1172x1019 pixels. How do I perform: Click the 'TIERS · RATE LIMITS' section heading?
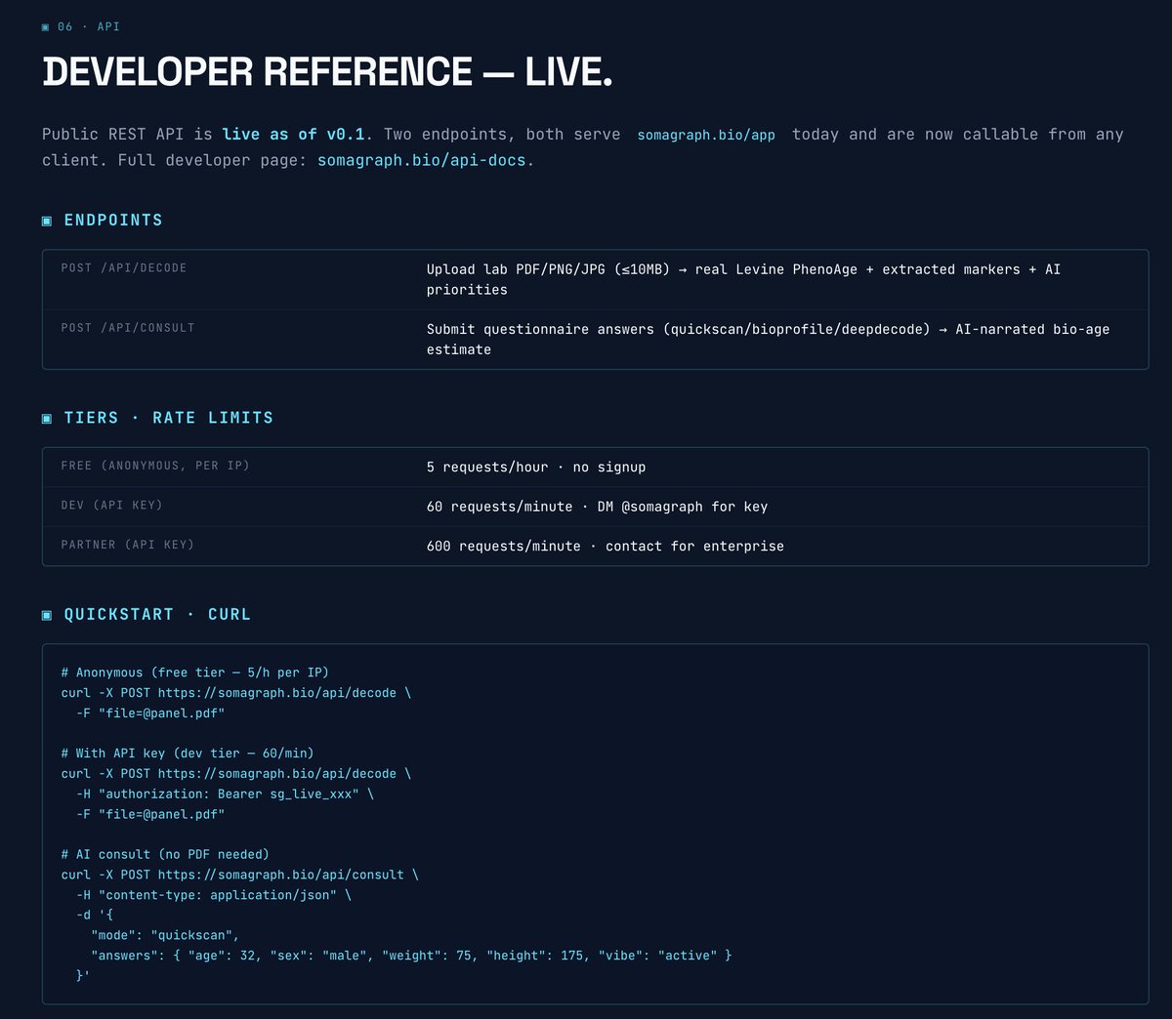169,418
